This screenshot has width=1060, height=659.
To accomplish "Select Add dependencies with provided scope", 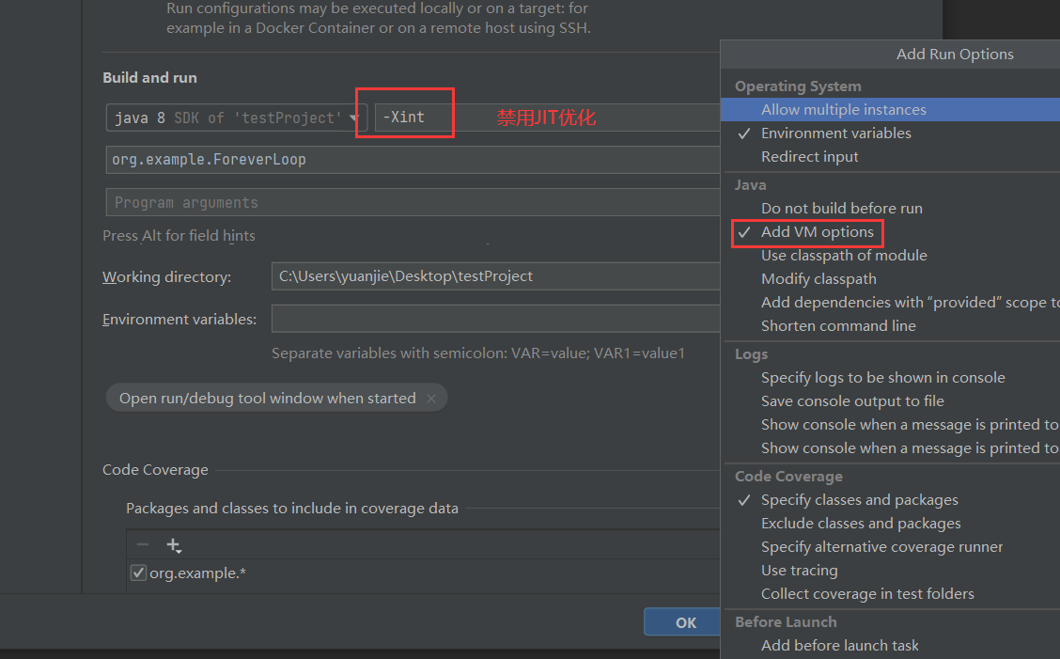I will (890, 303).
